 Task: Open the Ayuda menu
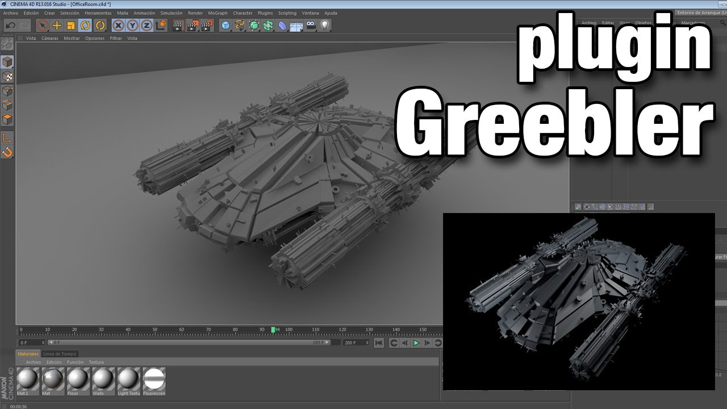tap(331, 12)
